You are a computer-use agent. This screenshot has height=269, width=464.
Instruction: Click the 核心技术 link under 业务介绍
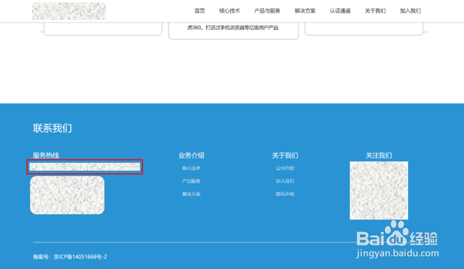191,168
